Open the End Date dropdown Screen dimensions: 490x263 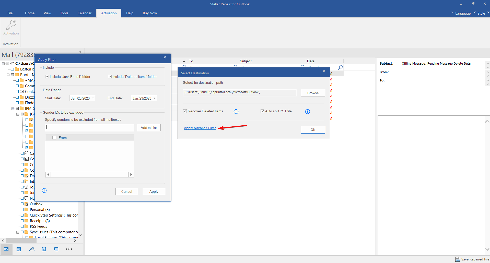(155, 98)
